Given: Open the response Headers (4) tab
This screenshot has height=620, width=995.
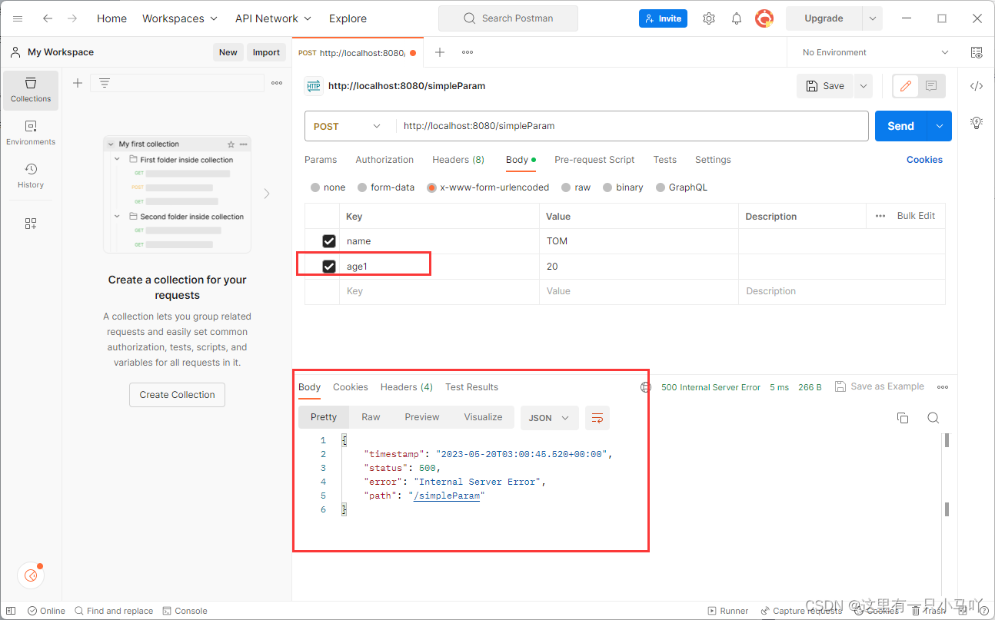Looking at the screenshot, I should click(x=407, y=387).
